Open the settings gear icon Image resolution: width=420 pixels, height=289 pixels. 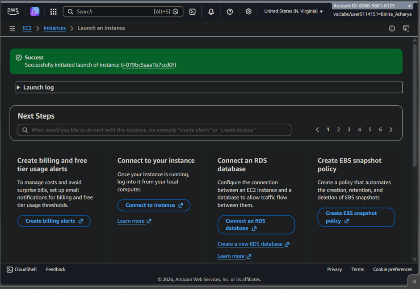click(248, 12)
